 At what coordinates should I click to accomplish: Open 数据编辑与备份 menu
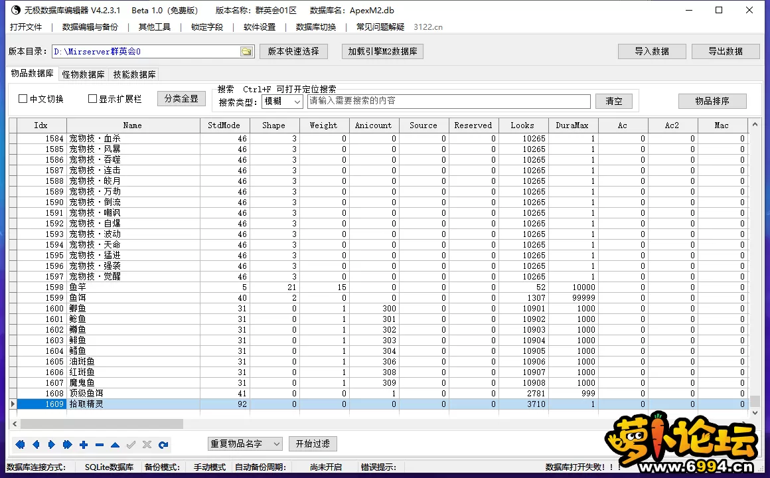coord(90,27)
